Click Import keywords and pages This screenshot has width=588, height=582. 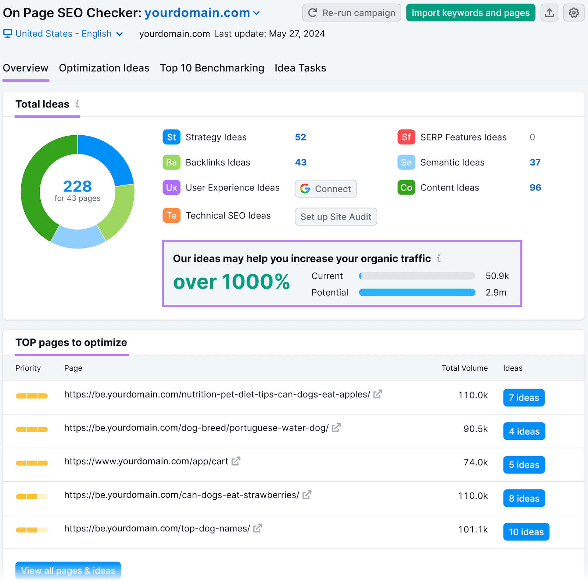(x=470, y=13)
